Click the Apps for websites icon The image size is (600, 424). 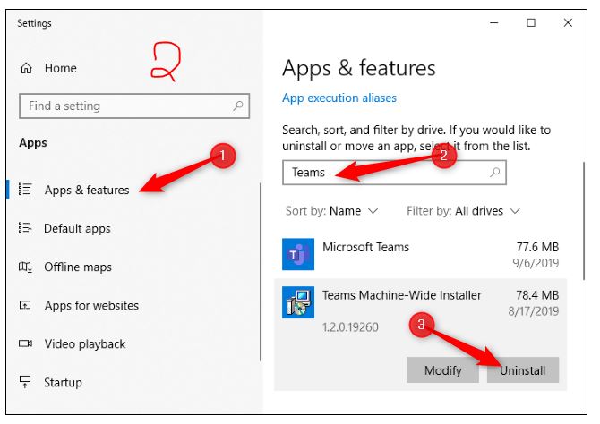point(25,305)
